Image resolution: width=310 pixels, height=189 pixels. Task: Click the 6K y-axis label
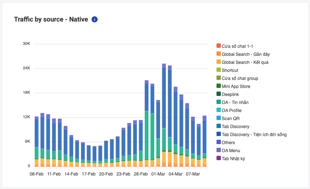(28, 142)
